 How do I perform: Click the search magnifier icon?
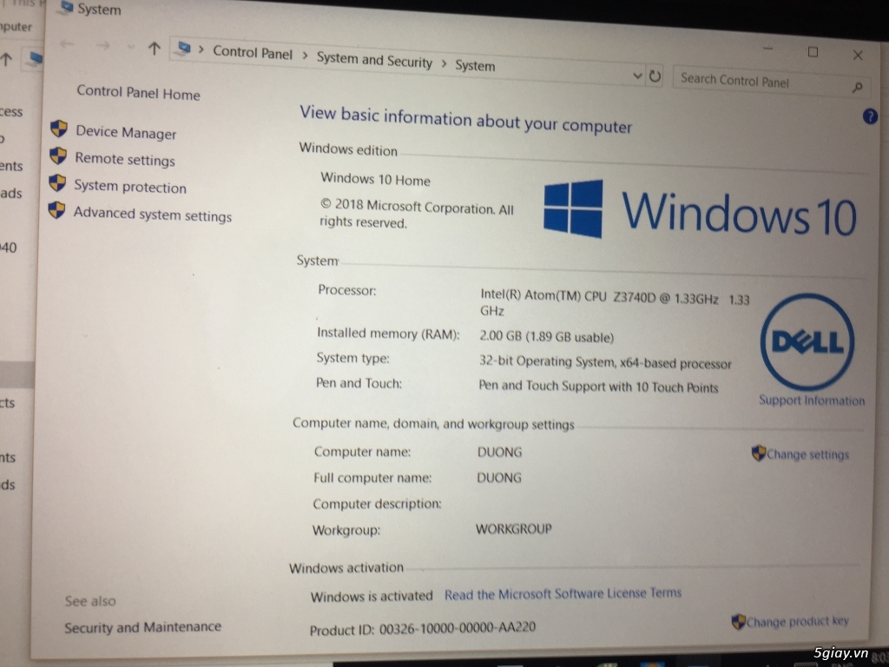pos(857,87)
